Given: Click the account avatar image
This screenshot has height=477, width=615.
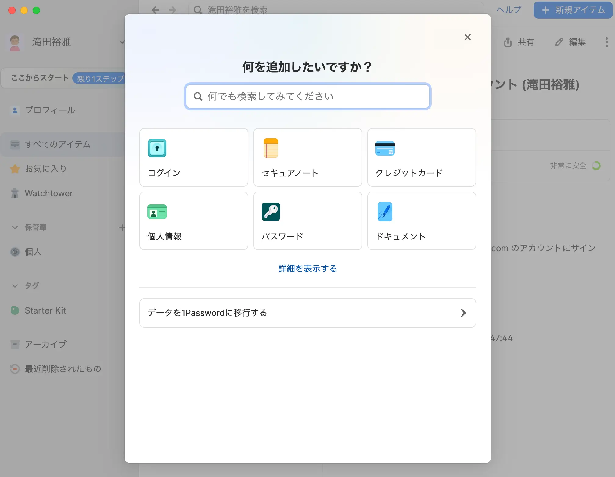Looking at the screenshot, I should coord(15,43).
